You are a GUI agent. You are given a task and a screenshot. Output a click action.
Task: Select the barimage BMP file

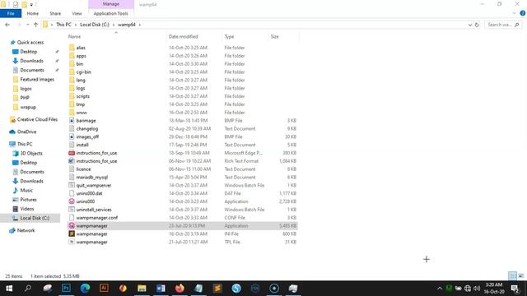(86, 121)
